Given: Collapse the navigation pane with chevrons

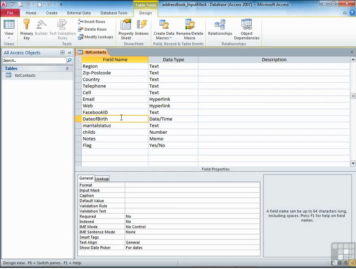Looking at the screenshot, I should [70, 53].
